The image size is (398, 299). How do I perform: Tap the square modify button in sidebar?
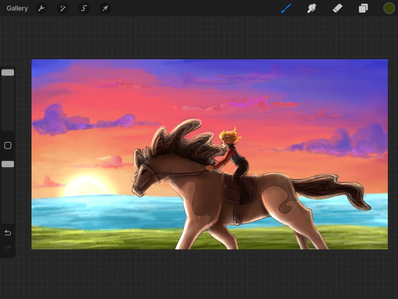[x=8, y=145]
